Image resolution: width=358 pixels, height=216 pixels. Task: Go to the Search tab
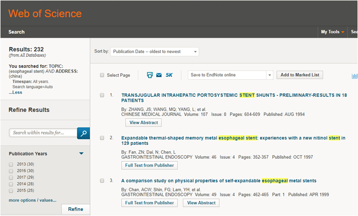click(17, 32)
